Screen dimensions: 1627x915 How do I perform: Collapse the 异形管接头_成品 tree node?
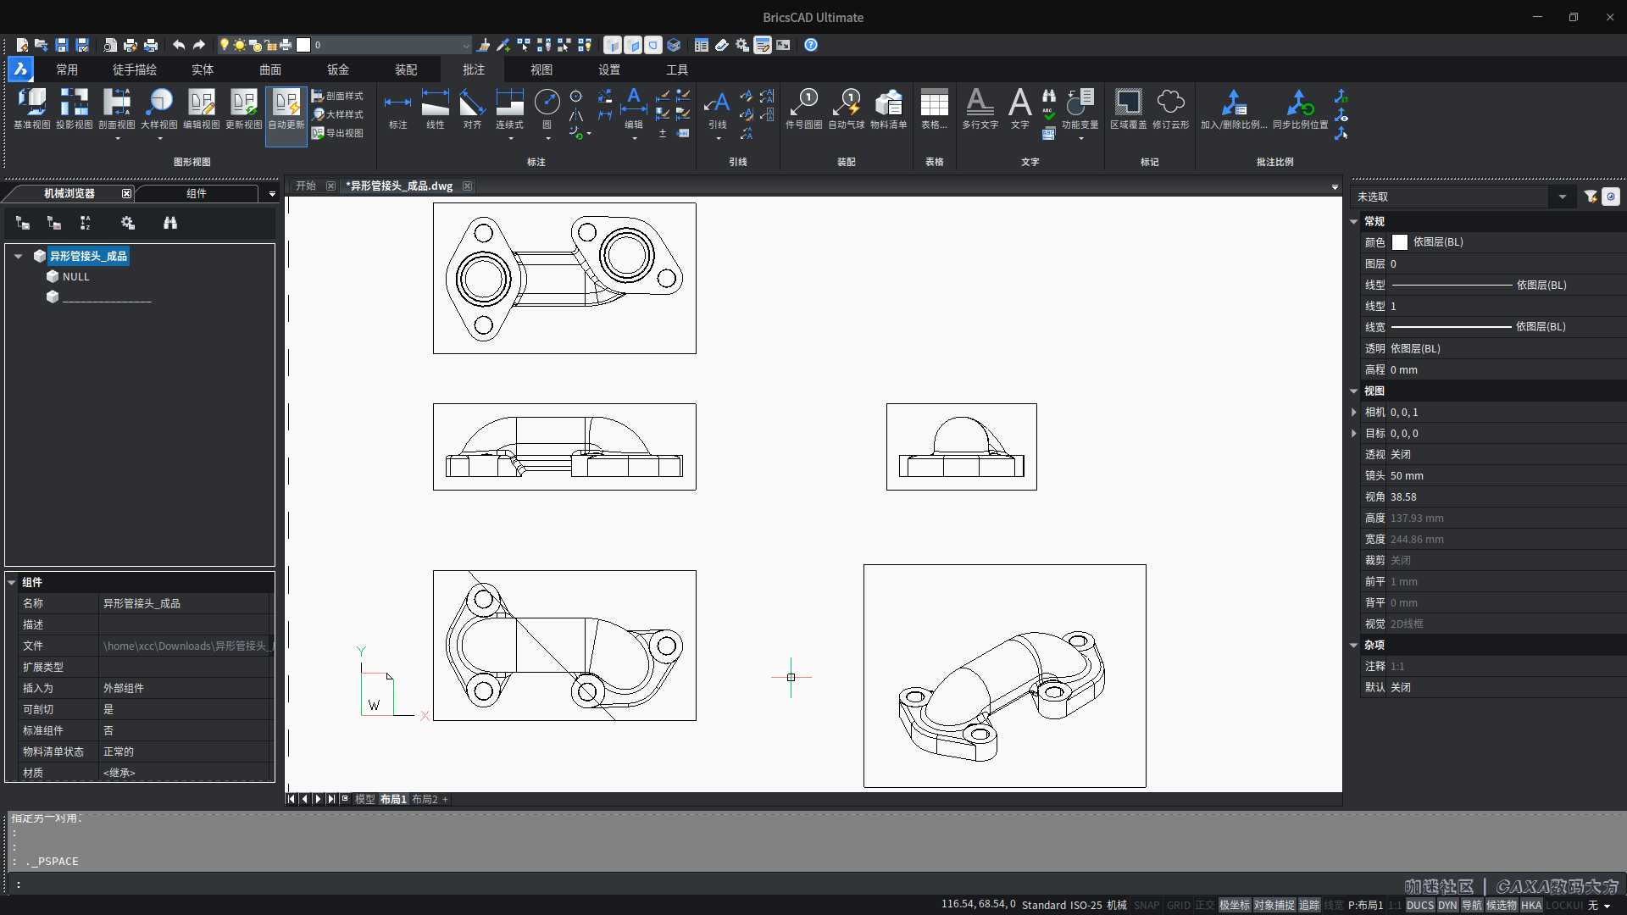[18, 256]
